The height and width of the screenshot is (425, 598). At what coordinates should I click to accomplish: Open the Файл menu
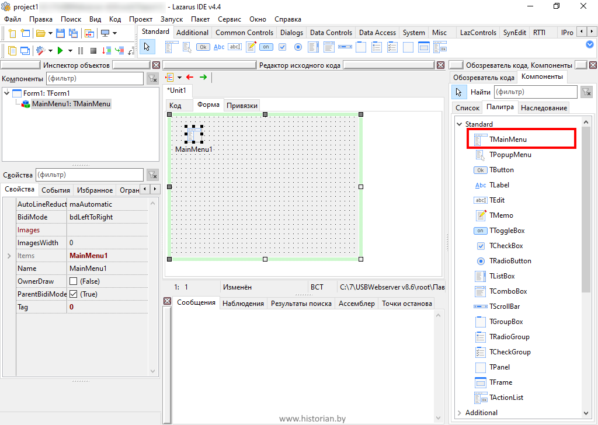pyautogui.click(x=13, y=19)
